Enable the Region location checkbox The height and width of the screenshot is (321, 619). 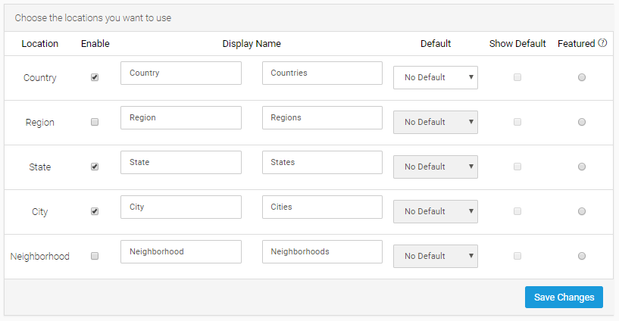click(x=95, y=122)
